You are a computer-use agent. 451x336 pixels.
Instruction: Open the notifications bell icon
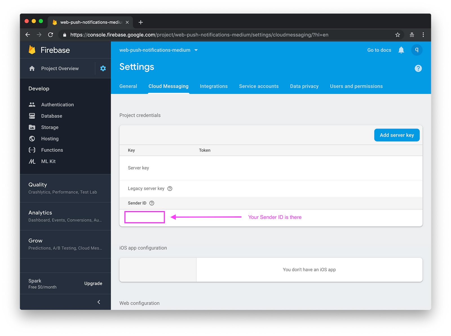[x=401, y=50]
